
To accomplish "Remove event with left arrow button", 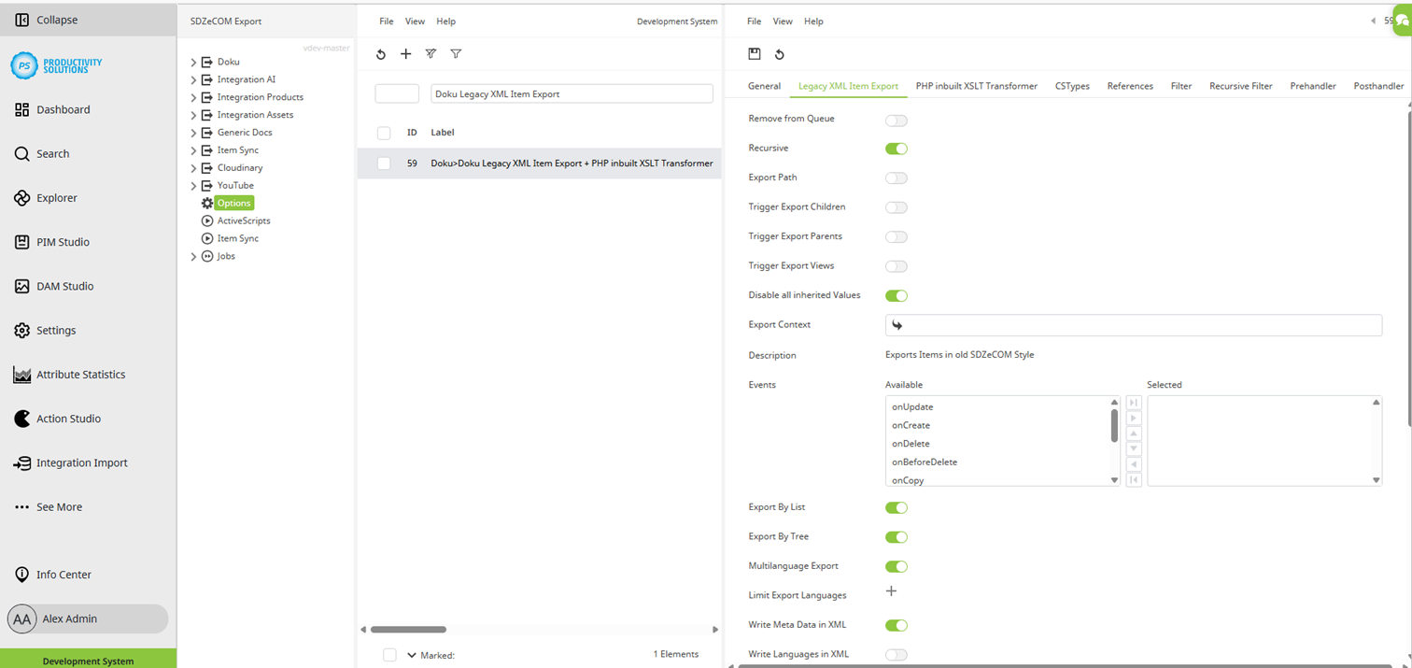I will coord(1134,464).
